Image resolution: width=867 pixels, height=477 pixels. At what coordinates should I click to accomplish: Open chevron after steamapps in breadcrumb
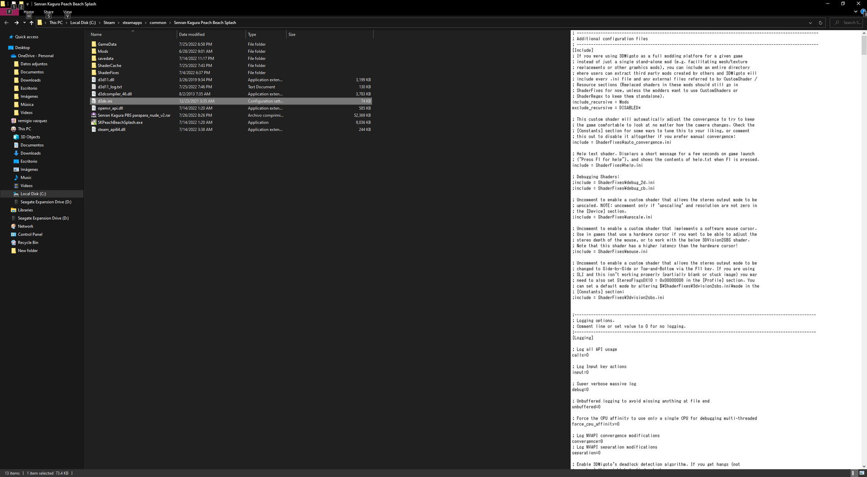[146, 23]
